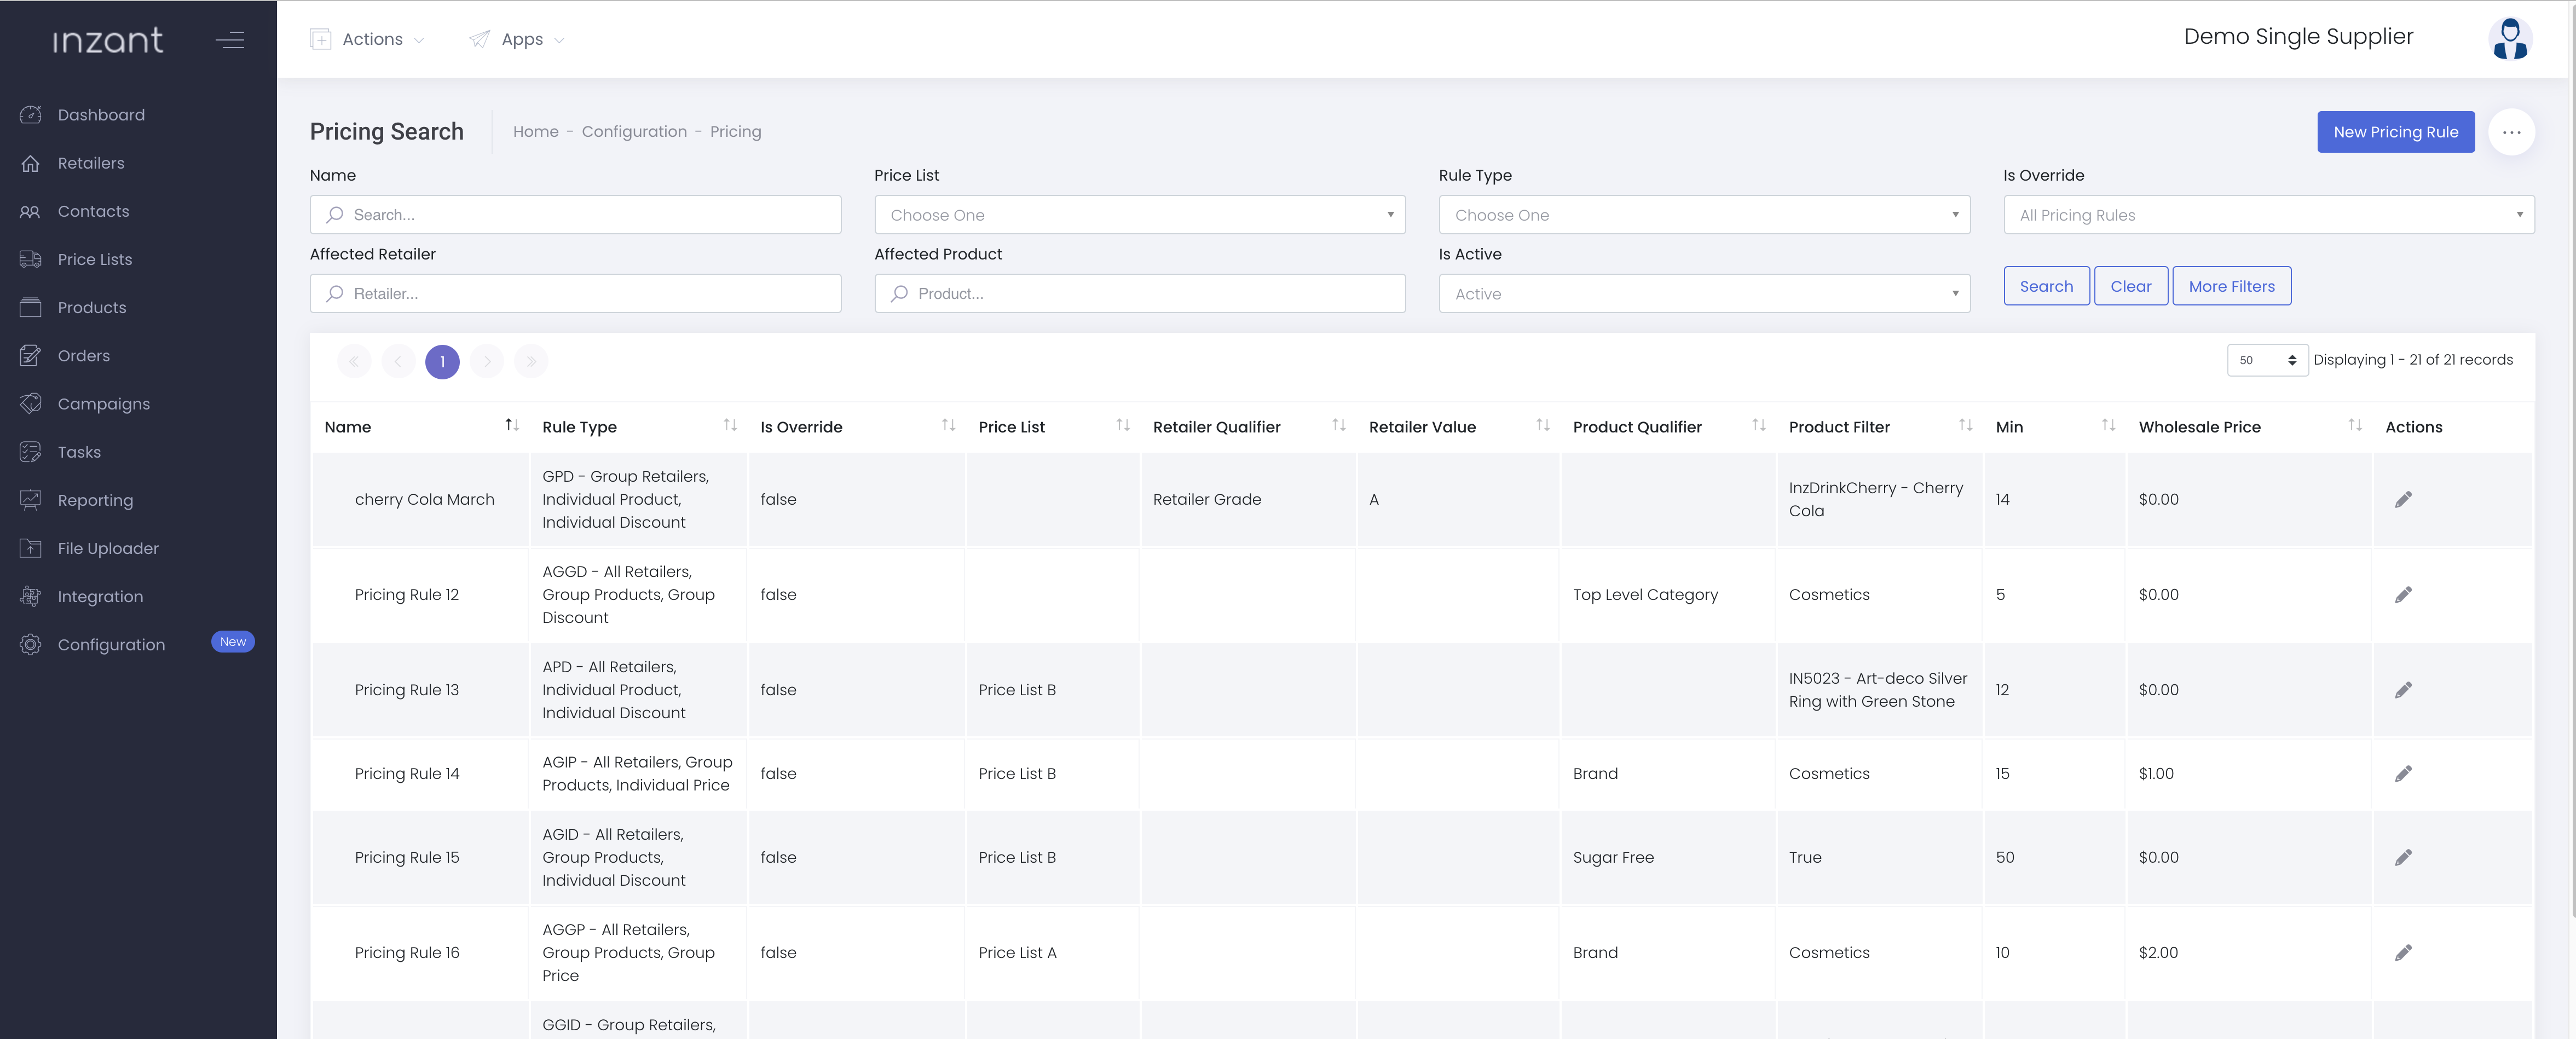
Task: Click the Integration icon in the sidebar
Action: coord(31,596)
